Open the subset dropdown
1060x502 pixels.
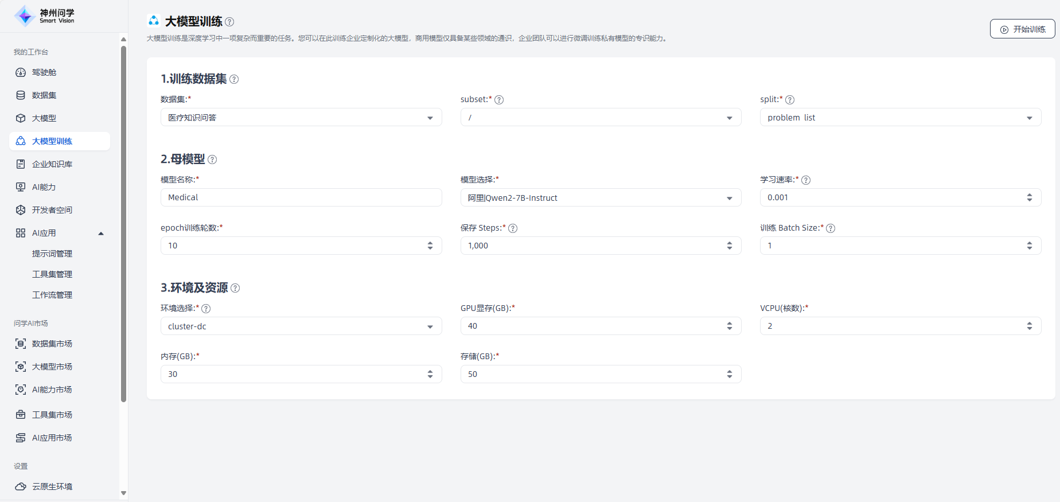[x=601, y=118]
